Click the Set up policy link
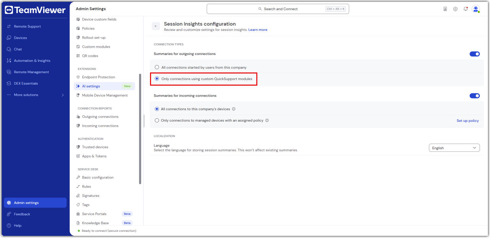This screenshot has height=238, width=490. [467, 121]
